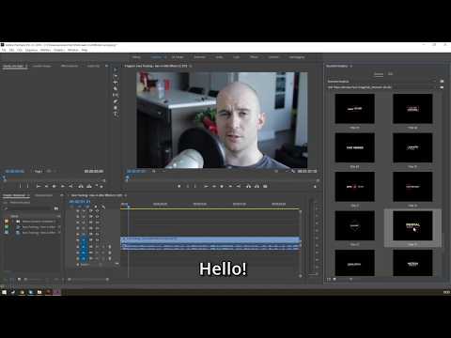Adjust Essential Graphics thumbnail size slider

click(350, 279)
